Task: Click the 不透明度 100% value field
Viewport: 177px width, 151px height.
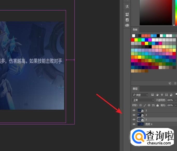Action: [x=170, y=100]
